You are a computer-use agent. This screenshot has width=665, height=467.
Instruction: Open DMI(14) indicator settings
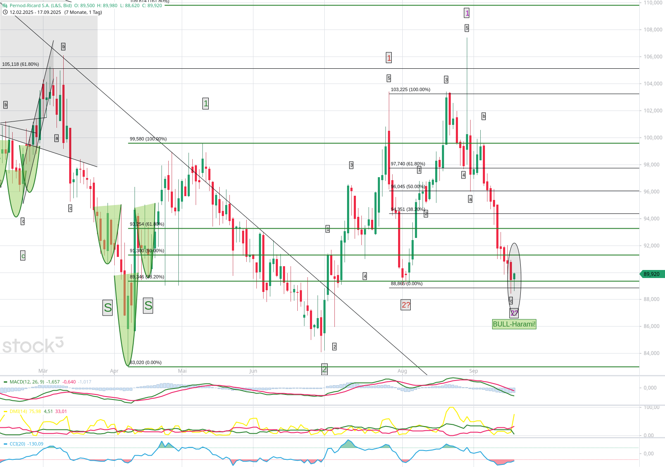point(18,412)
